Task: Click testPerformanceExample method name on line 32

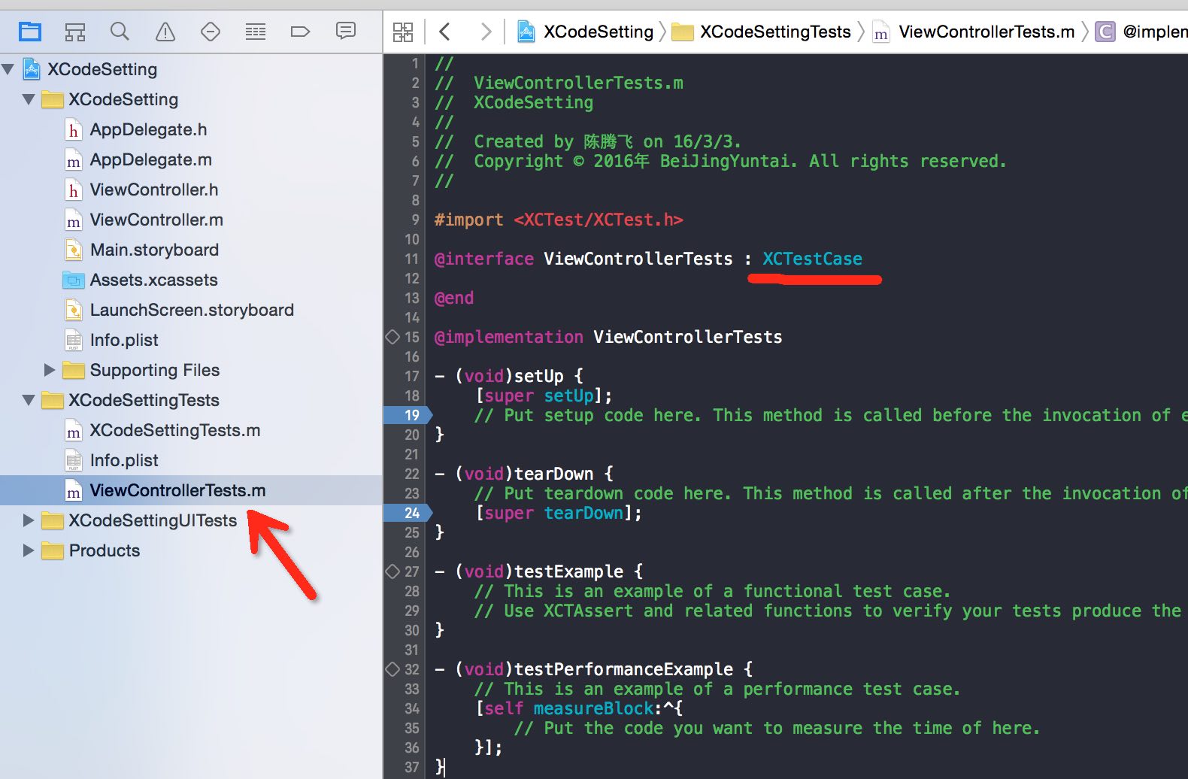Action: pos(623,669)
